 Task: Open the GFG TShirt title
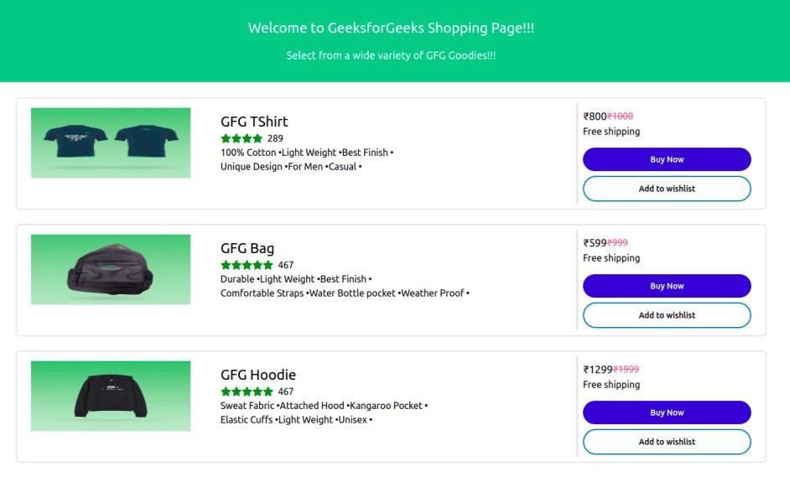click(x=254, y=122)
